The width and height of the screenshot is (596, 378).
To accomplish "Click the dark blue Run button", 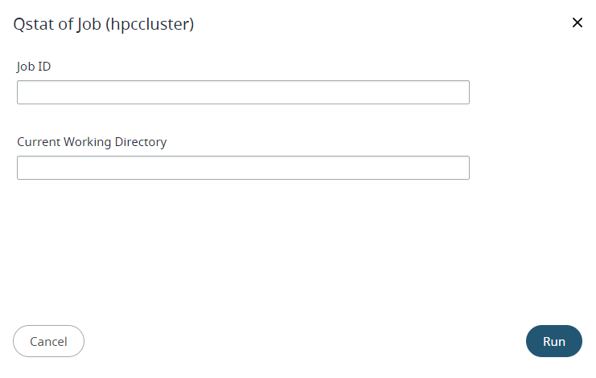I will [x=553, y=341].
